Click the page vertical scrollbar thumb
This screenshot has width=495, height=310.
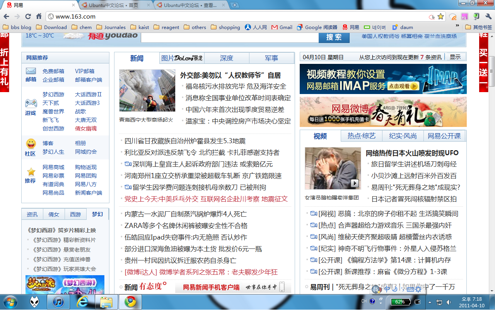492,72
